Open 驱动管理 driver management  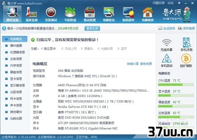90,14
